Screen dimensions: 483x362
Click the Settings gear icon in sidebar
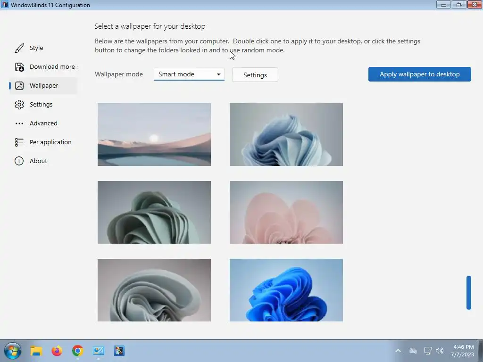tap(19, 104)
